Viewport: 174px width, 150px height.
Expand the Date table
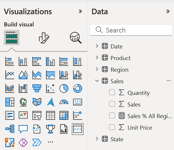pyautogui.click(x=97, y=46)
